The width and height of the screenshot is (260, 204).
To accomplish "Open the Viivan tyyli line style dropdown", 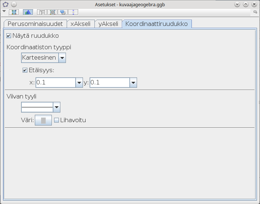I will (x=57, y=107).
